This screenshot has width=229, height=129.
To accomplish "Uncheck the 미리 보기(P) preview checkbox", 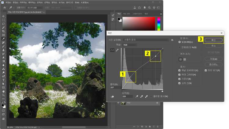I will click(x=206, y=70).
